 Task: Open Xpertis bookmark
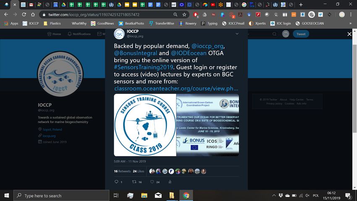pyautogui.click(x=257, y=23)
